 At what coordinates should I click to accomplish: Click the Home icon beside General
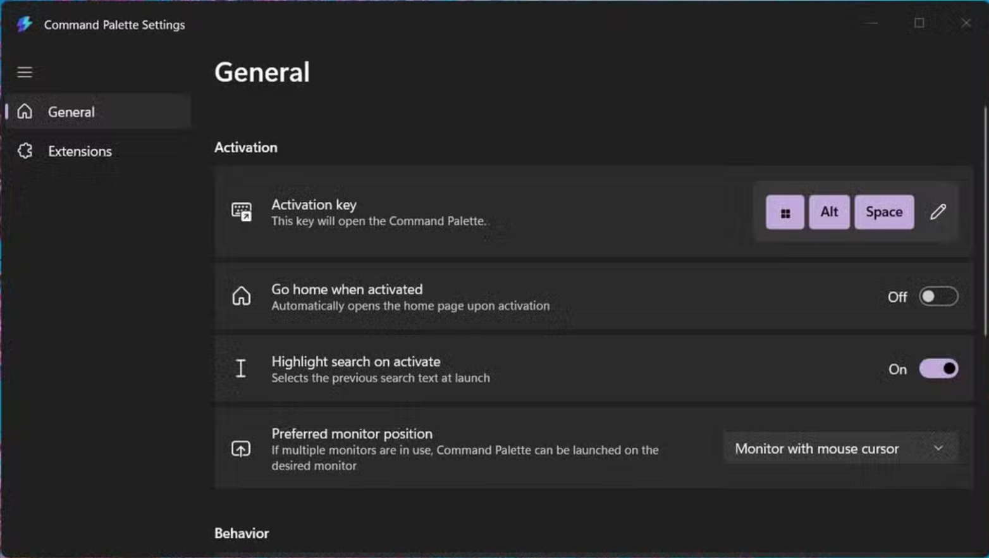coord(25,111)
